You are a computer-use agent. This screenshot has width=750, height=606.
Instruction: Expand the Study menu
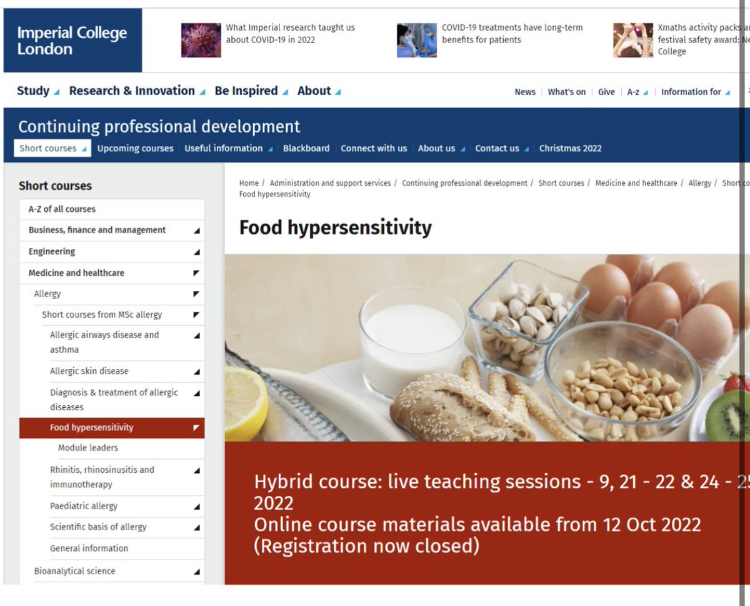pos(38,91)
